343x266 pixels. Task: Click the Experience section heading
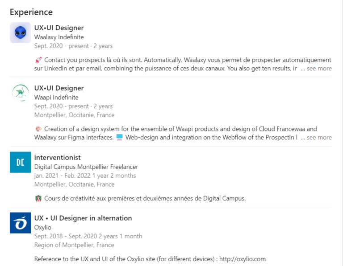[x=31, y=12]
